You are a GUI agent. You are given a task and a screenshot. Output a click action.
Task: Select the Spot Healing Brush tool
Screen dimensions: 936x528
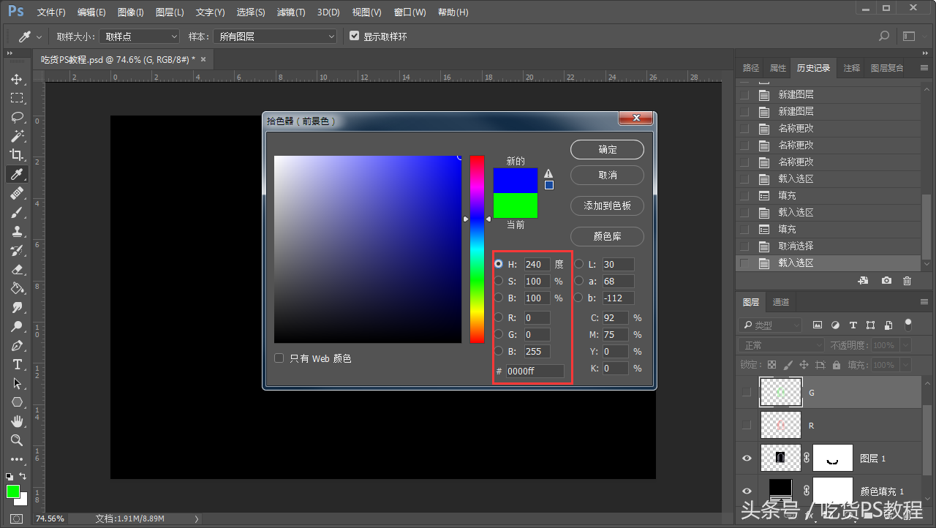click(x=16, y=193)
